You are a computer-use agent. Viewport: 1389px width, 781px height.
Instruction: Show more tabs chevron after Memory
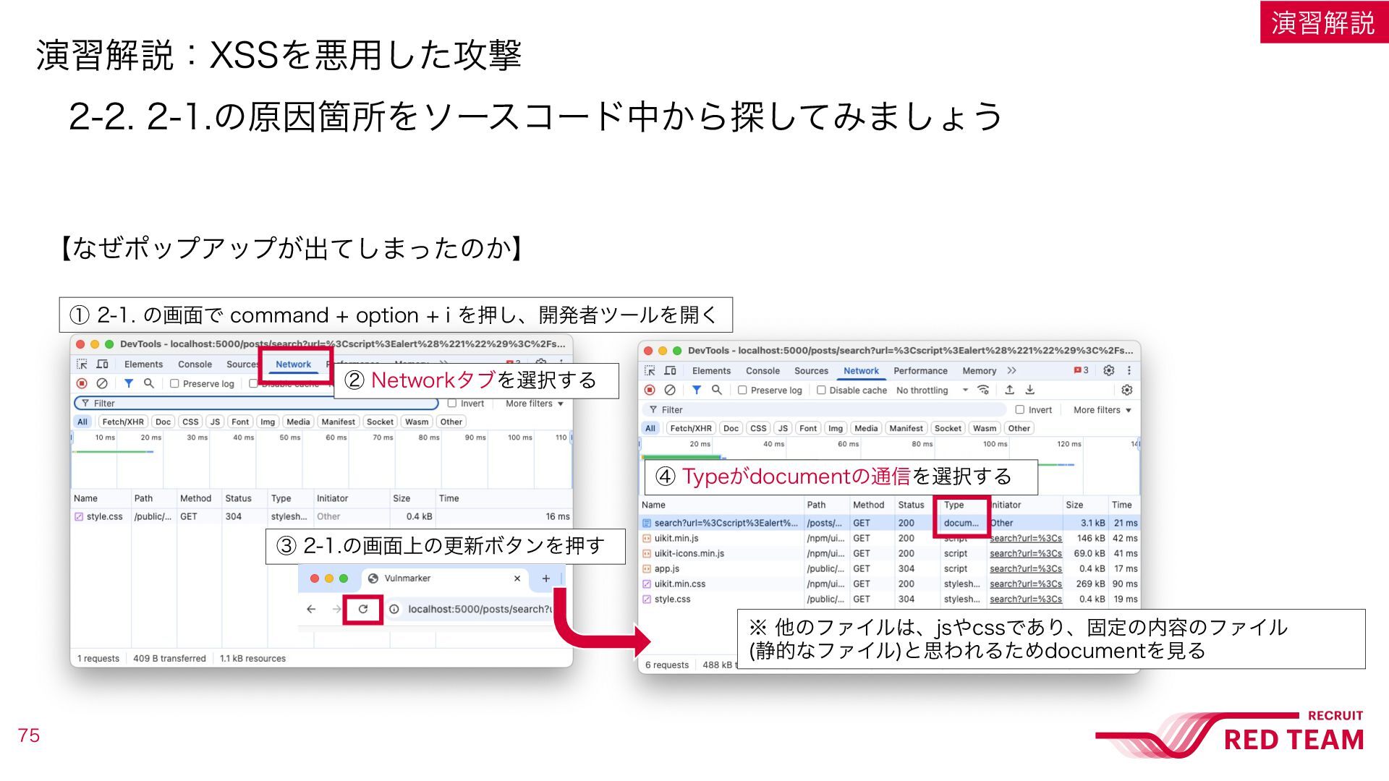coord(1011,370)
